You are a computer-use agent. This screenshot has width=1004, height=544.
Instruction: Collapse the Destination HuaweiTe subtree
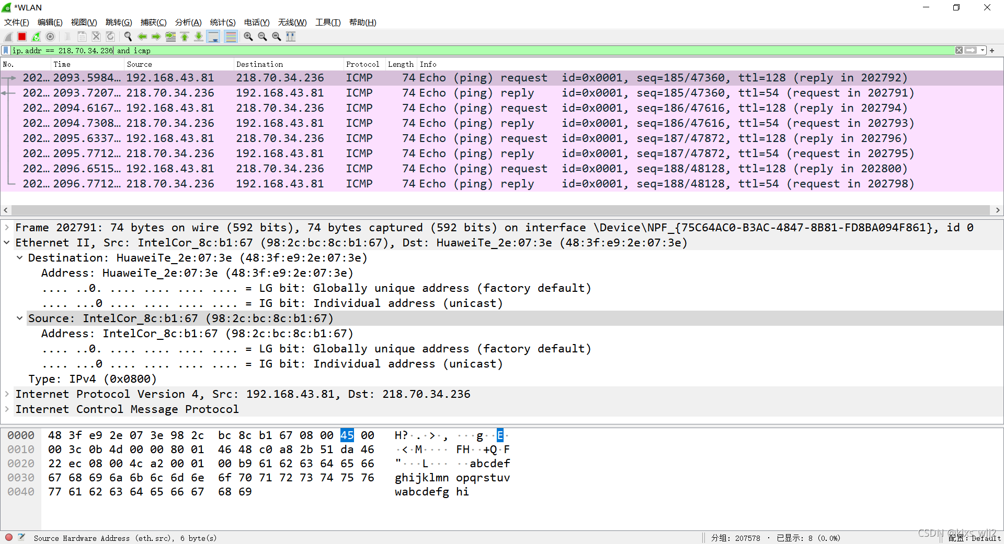(19, 258)
